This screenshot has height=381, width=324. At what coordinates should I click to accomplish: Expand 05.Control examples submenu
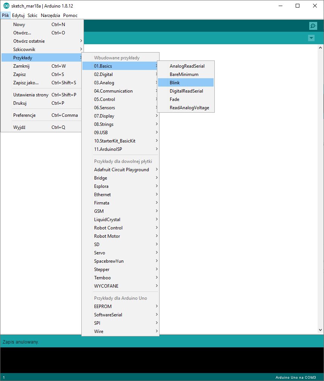point(120,99)
